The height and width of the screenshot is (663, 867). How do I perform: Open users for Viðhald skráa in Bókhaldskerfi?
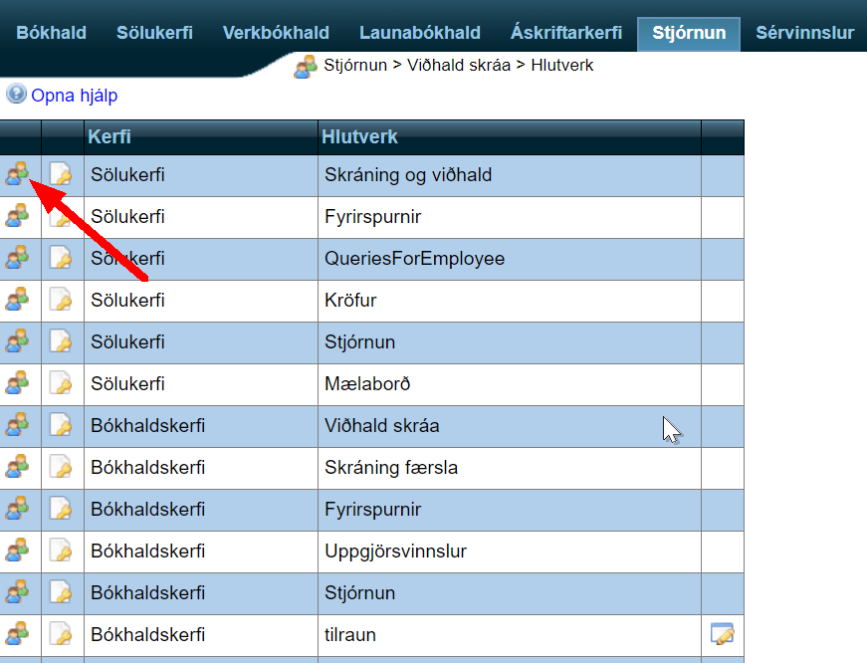click(18, 425)
